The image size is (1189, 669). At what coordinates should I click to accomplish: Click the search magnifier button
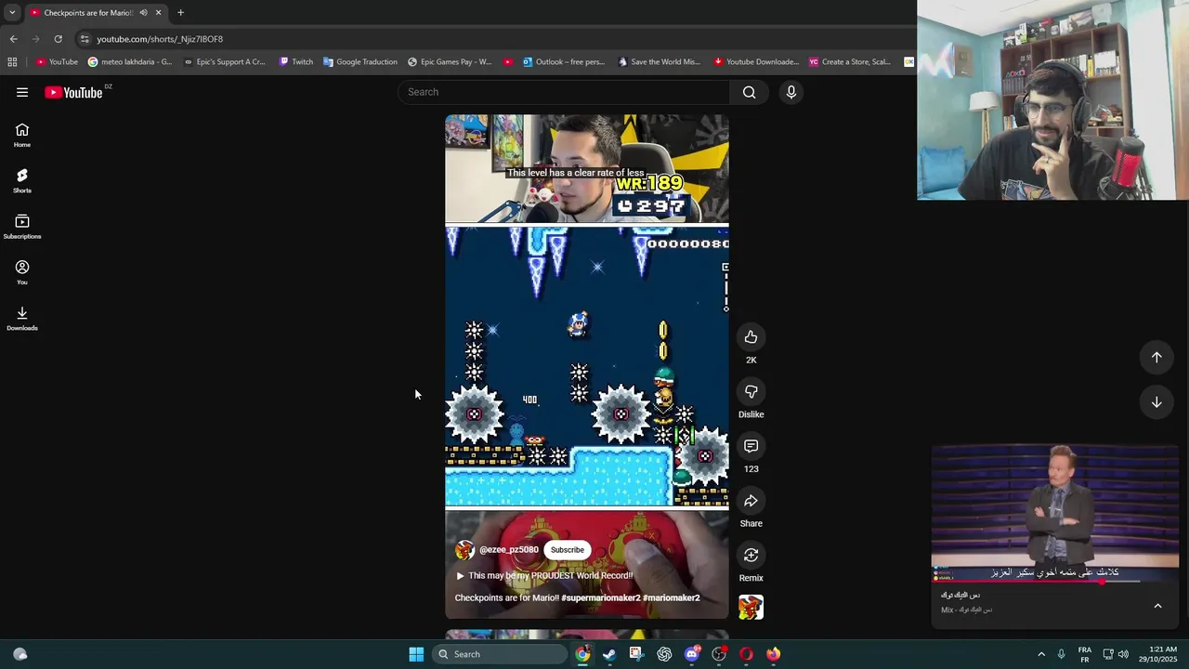pyautogui.click(x=749, y=92)
